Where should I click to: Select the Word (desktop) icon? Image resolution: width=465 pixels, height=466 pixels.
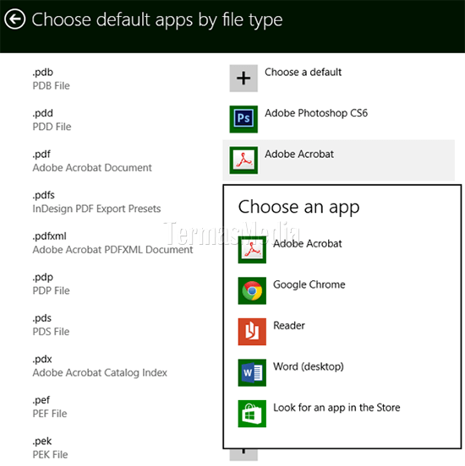pos(252,372)
